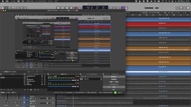Open the シーンコレクション menu
Viewport: 191px width, 107px height.
[41, 1]
